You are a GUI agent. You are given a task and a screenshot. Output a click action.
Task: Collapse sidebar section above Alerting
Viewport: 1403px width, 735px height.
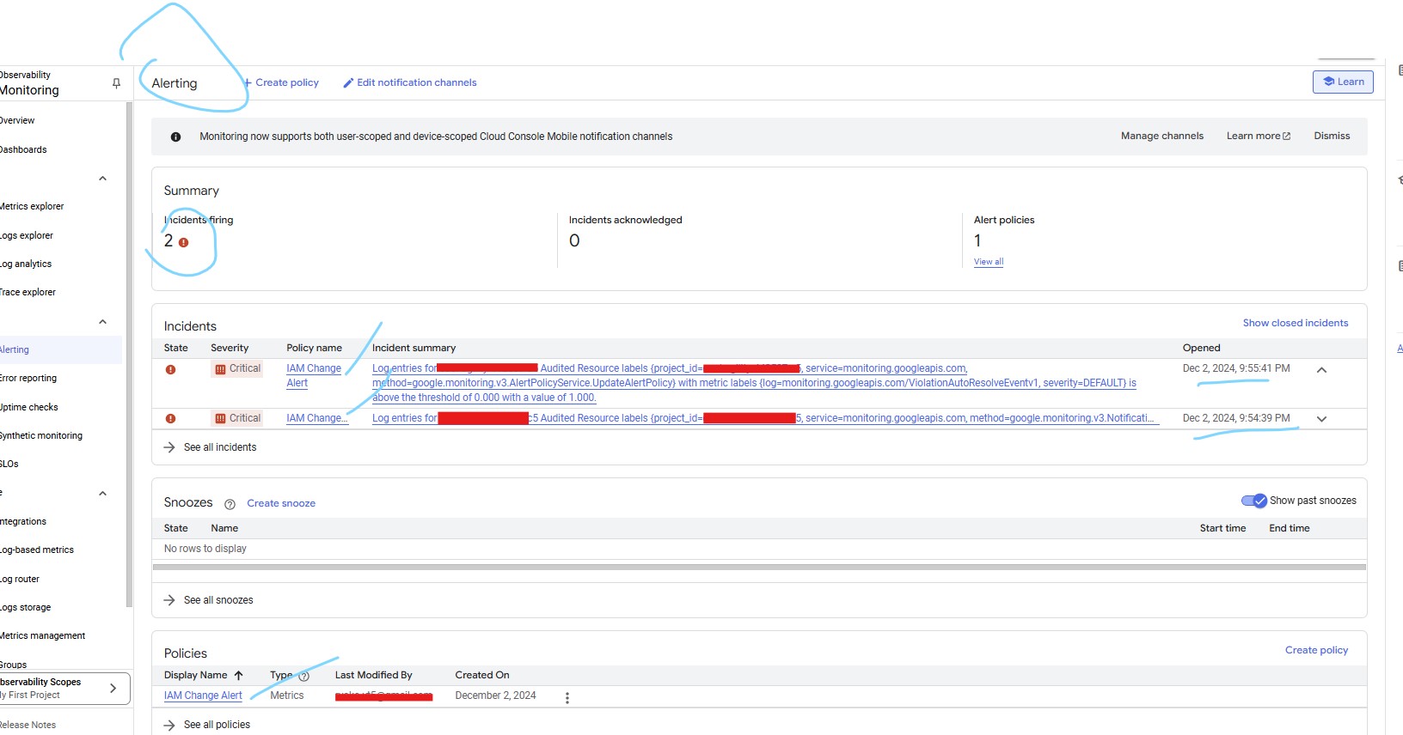(x=102, y=322)
